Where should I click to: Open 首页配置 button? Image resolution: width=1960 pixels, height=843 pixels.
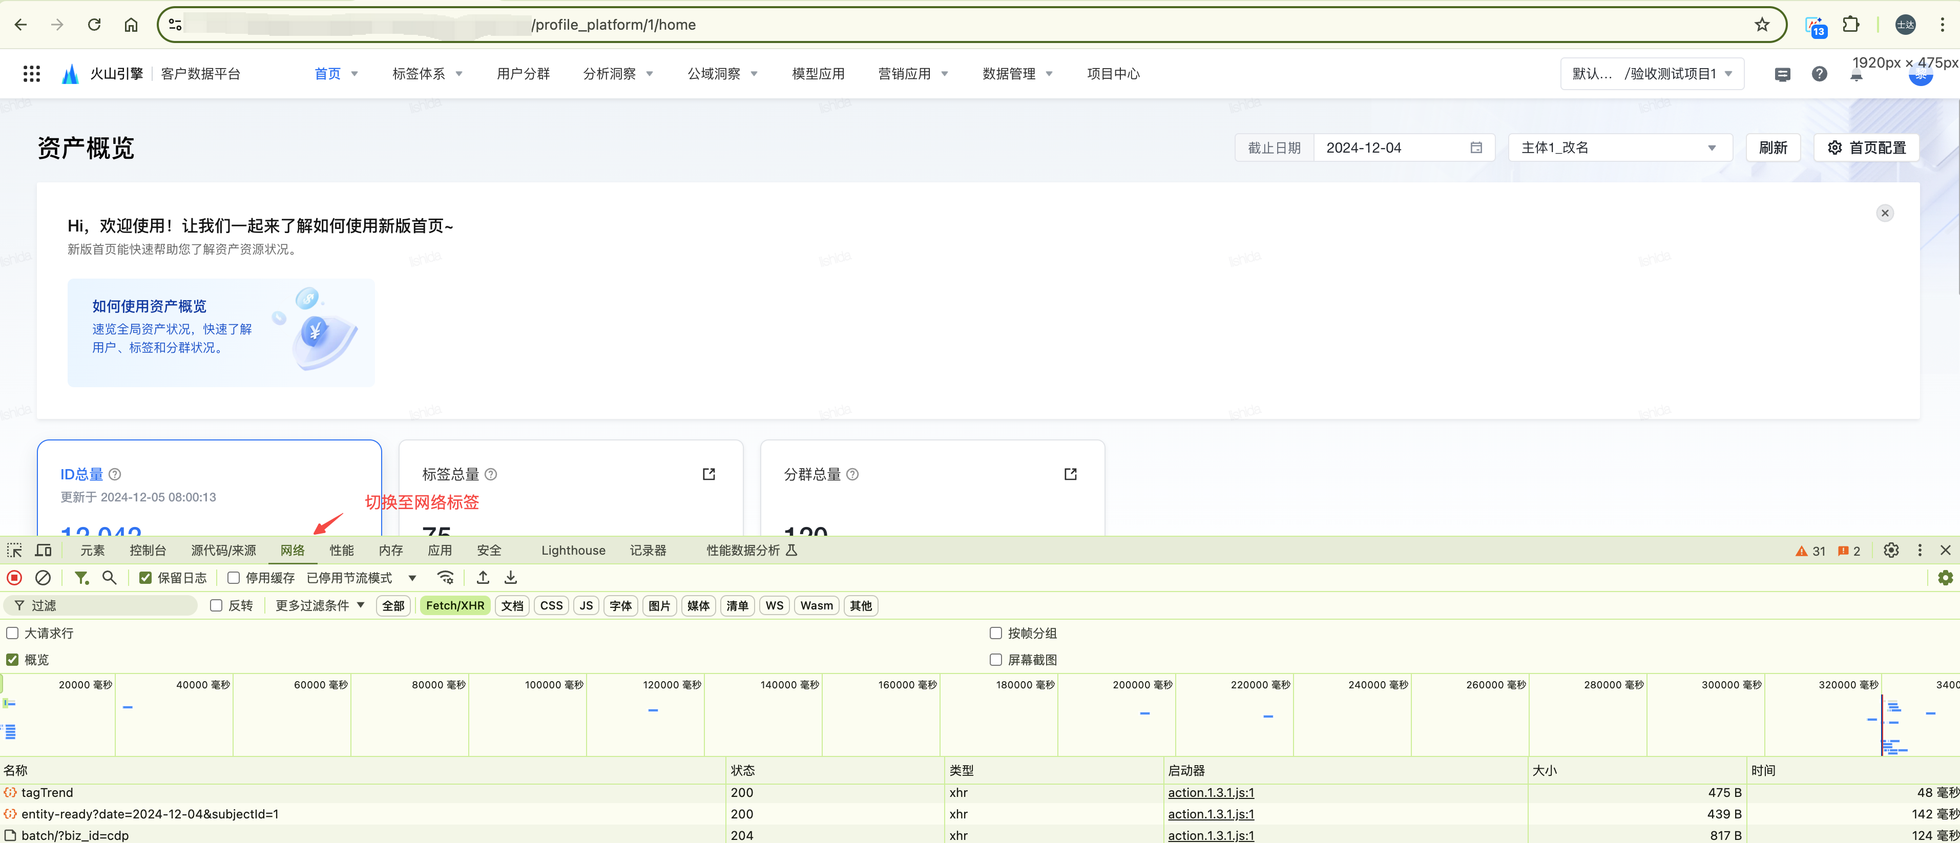(x=1866, y=147)
